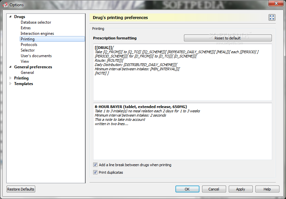Screen dimensions: 286x199
Task: Toggle the Print duplicatas checkbox
Action: click(x=95, y=172)
